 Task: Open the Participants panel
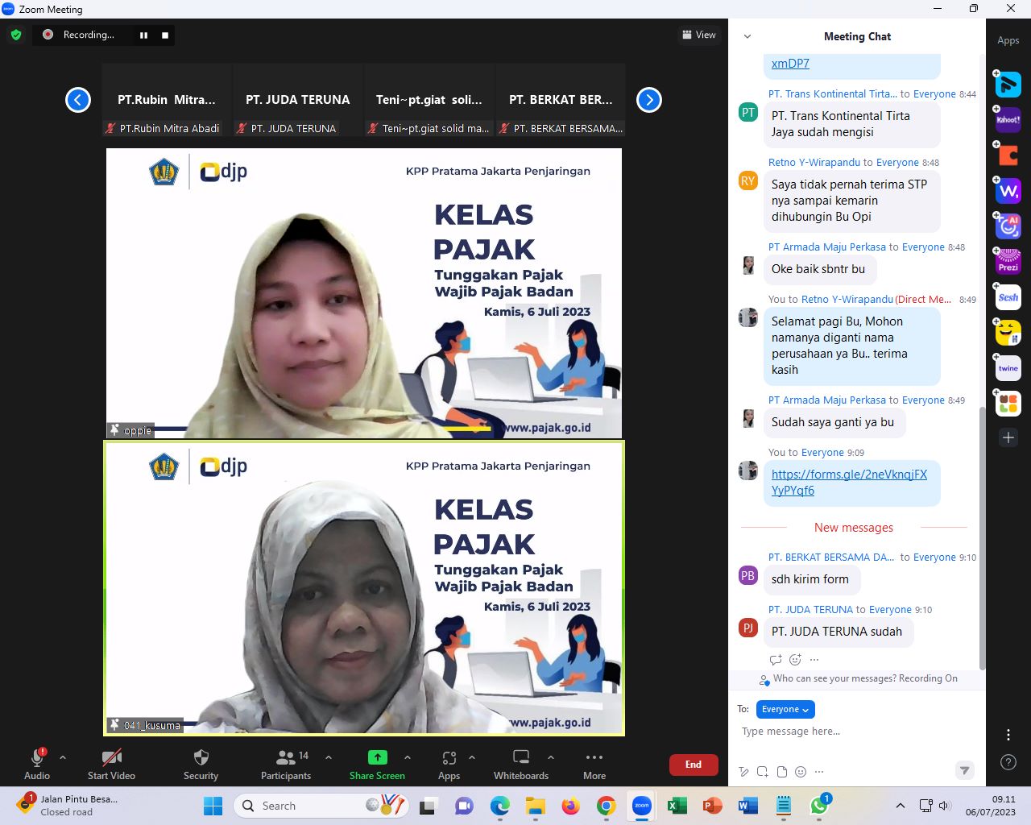(286, 758)
